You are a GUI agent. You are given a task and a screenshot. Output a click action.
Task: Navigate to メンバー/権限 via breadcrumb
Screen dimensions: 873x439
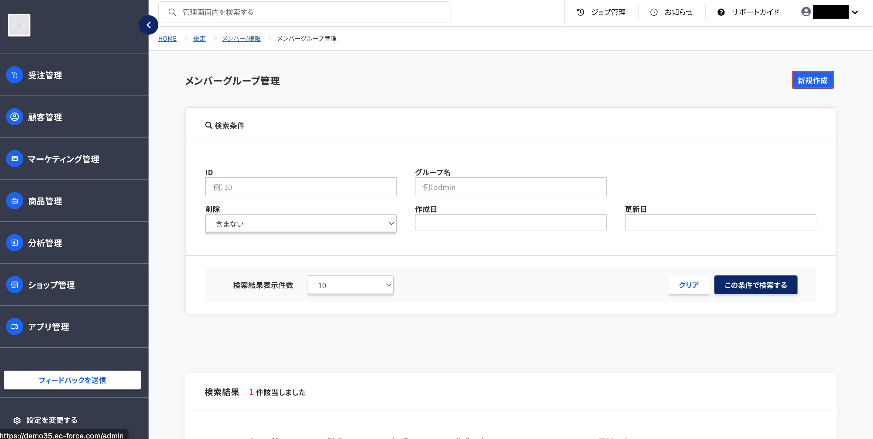pos(241,38)
